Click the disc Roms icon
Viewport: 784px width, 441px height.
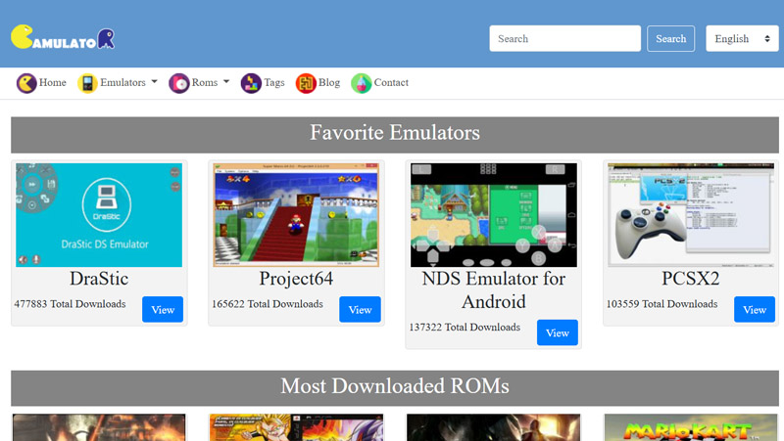click(179, 83)
